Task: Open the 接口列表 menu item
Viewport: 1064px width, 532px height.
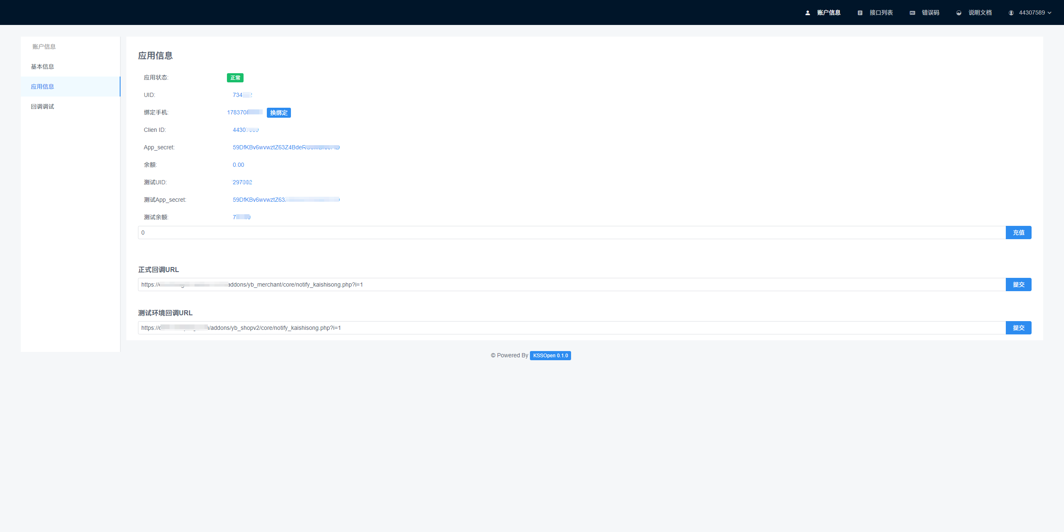Action: point(881,13)
